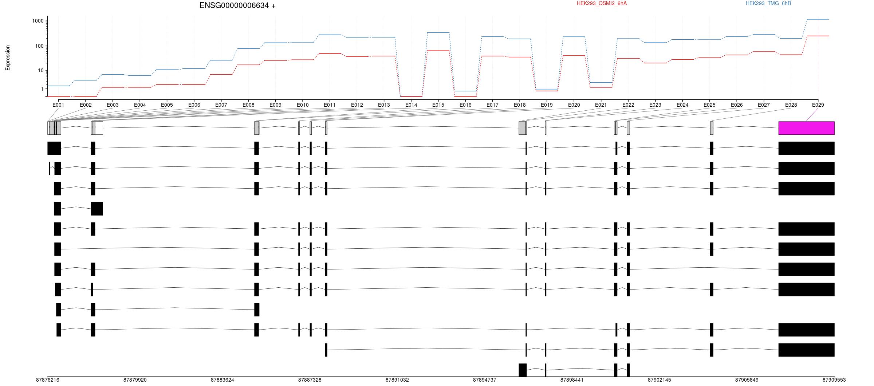Click the 100 y-axis tick label
Image resolution: width=874 pixels, height=386 pixels.
[x=39, y=46]
